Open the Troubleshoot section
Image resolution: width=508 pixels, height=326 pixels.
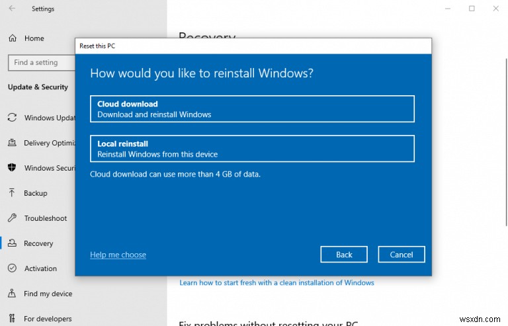click(x=46, y=218)
